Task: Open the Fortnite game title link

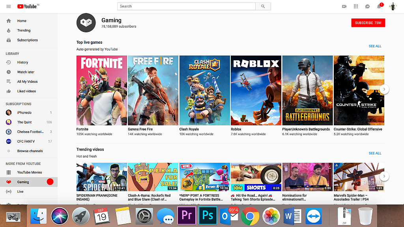Action: (82, 129)
